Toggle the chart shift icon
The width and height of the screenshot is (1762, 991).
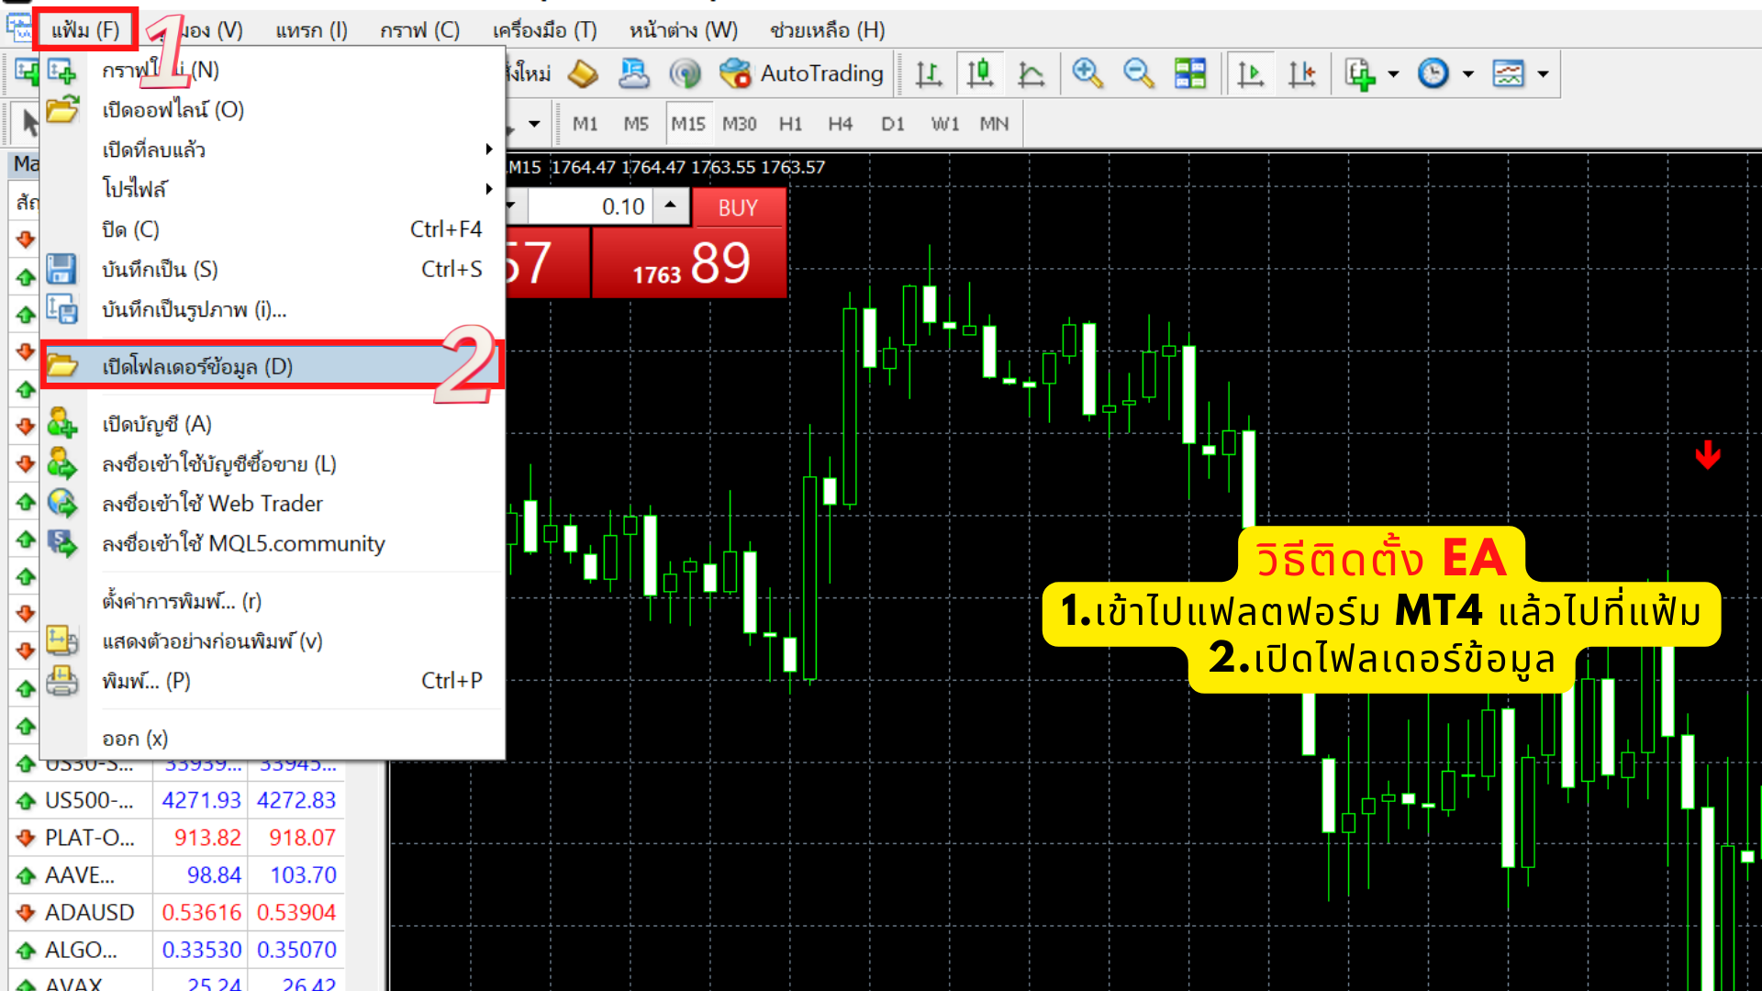coord(1301,73)
